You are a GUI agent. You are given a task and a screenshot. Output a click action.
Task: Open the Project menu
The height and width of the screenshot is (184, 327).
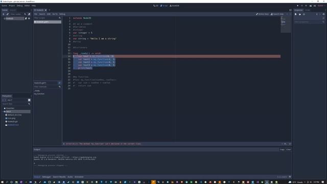pyautogui.click(x=12, y=6)
